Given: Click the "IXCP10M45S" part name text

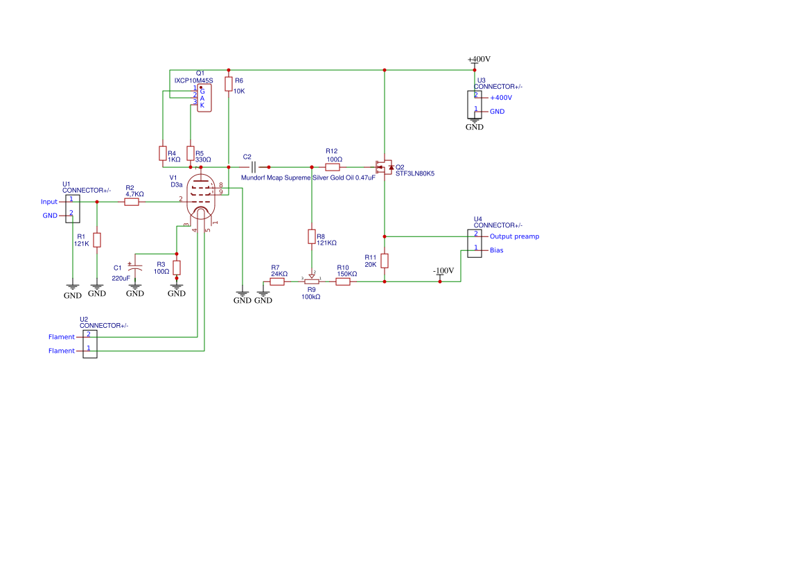Looking at the screenshot, I should (x=194, y=80).
